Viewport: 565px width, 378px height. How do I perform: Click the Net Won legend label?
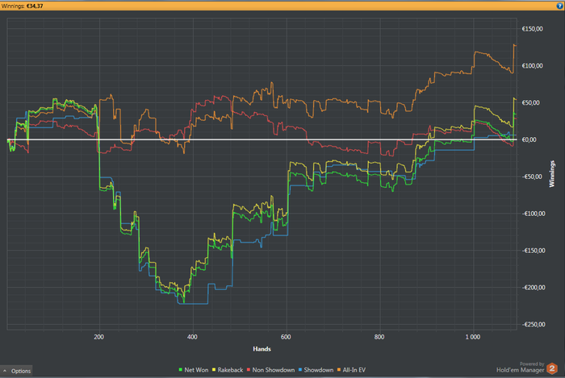coord(196,370)
